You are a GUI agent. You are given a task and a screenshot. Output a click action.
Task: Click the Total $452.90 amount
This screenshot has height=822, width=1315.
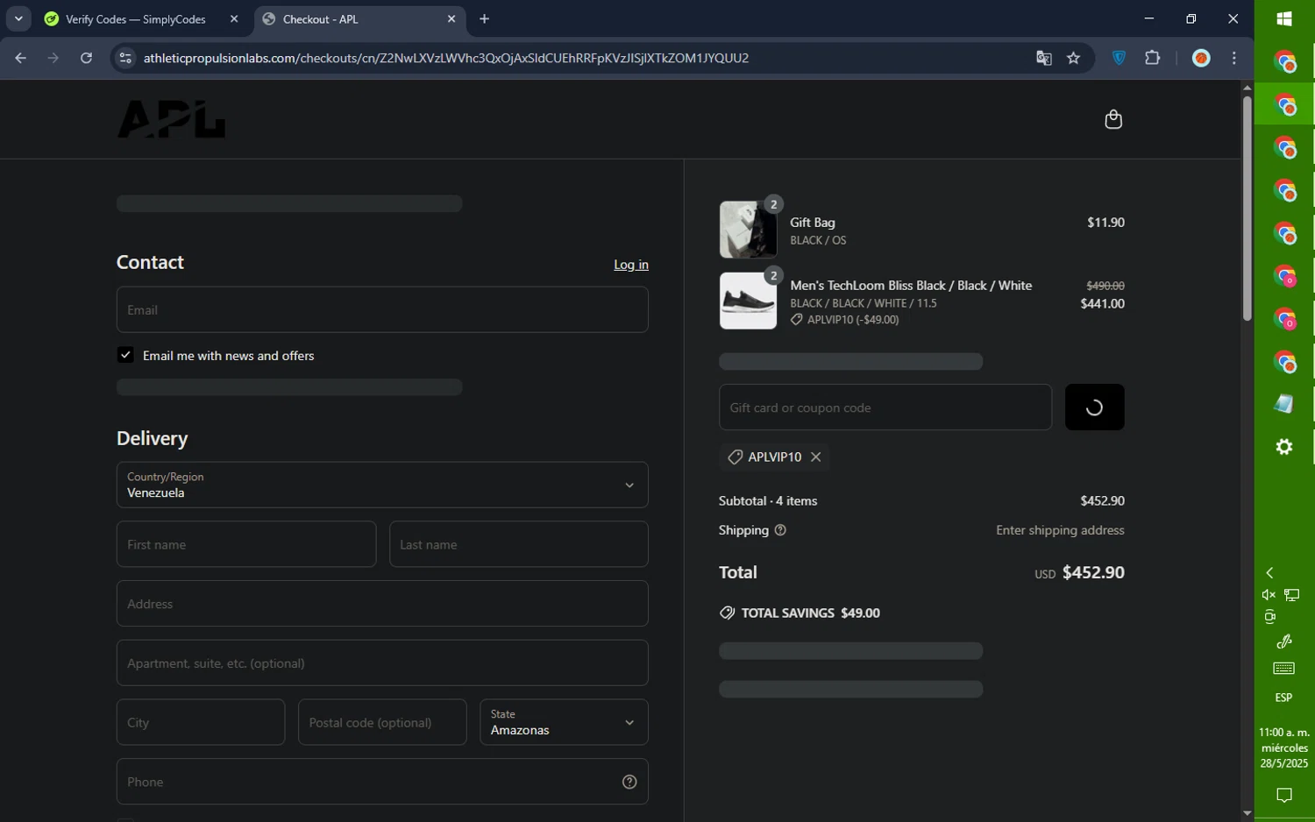[x=1093, y=572]
